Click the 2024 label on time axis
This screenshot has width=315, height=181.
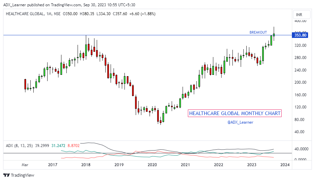click(x=285, y=165)
